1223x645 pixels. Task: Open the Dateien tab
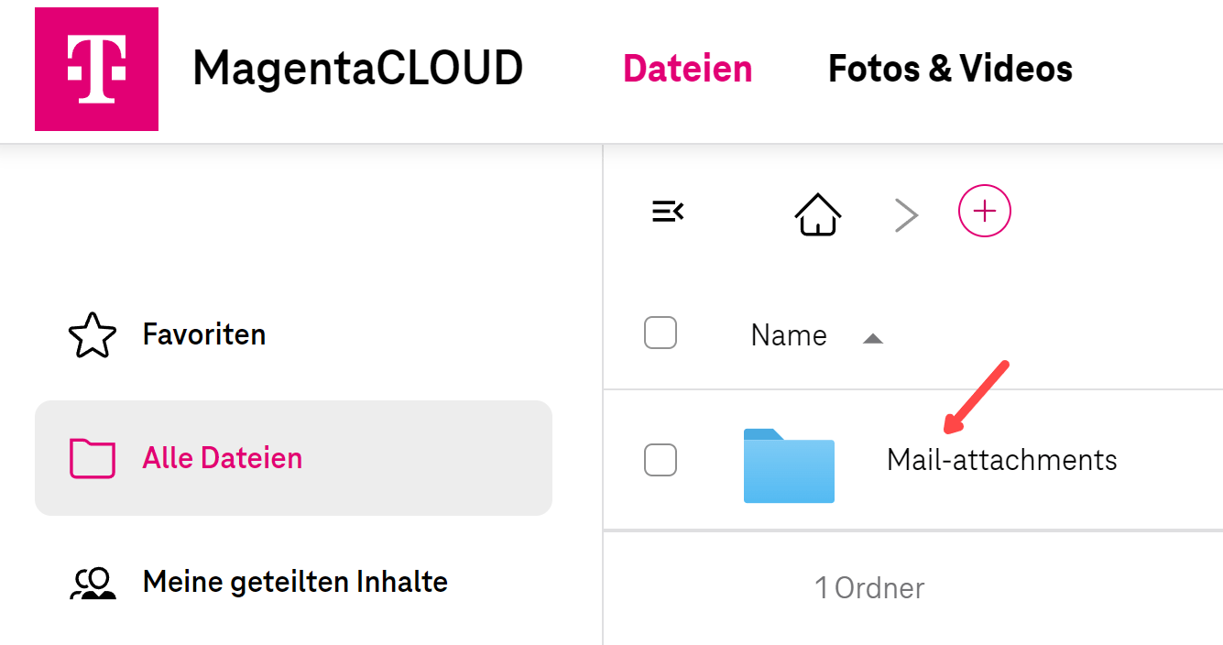pyautogui.click(x=687, y=69)
